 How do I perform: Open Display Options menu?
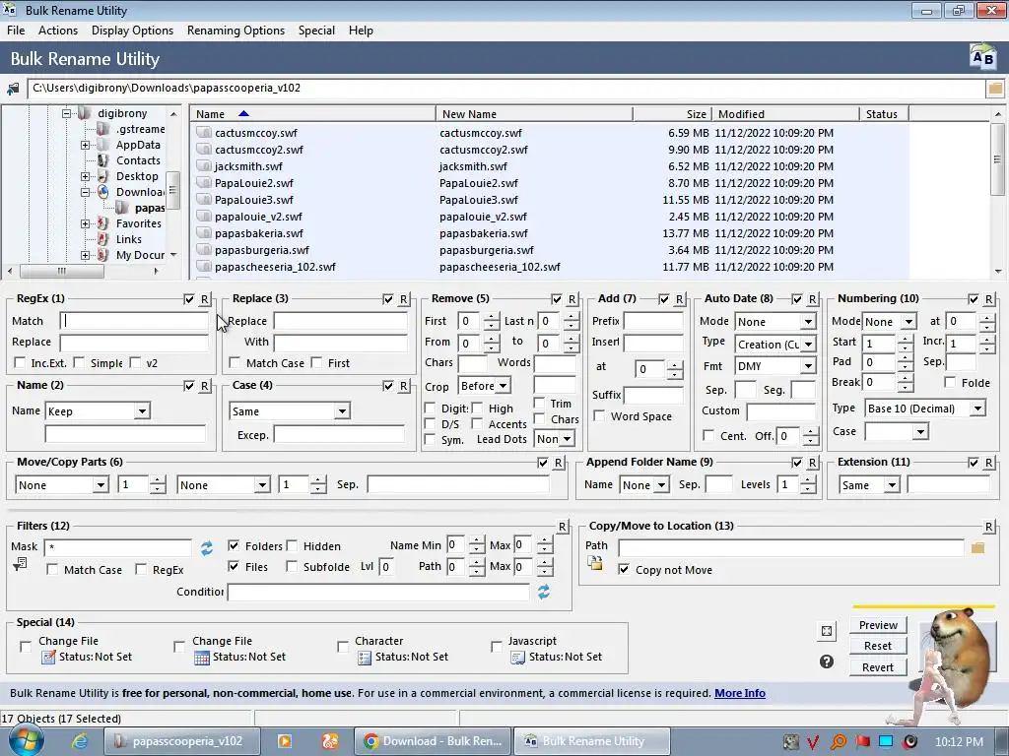(x=132, y=31)
